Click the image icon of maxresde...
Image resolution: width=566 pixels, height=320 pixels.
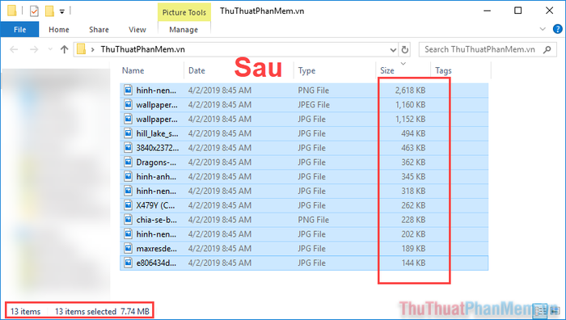click(128, 248)
